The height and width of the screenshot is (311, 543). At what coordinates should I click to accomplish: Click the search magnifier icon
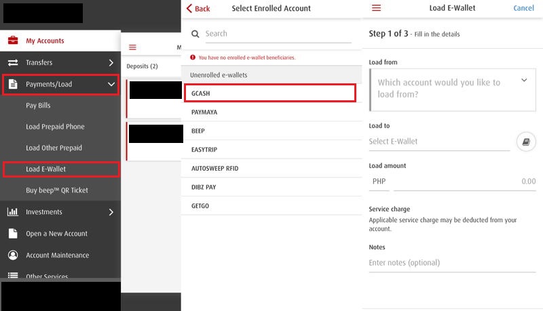coord(195,34)
